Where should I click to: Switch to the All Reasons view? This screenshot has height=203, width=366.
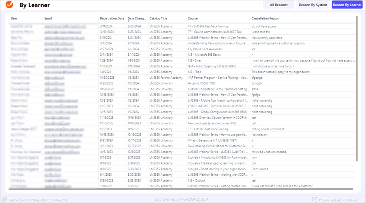coord(279,5)
